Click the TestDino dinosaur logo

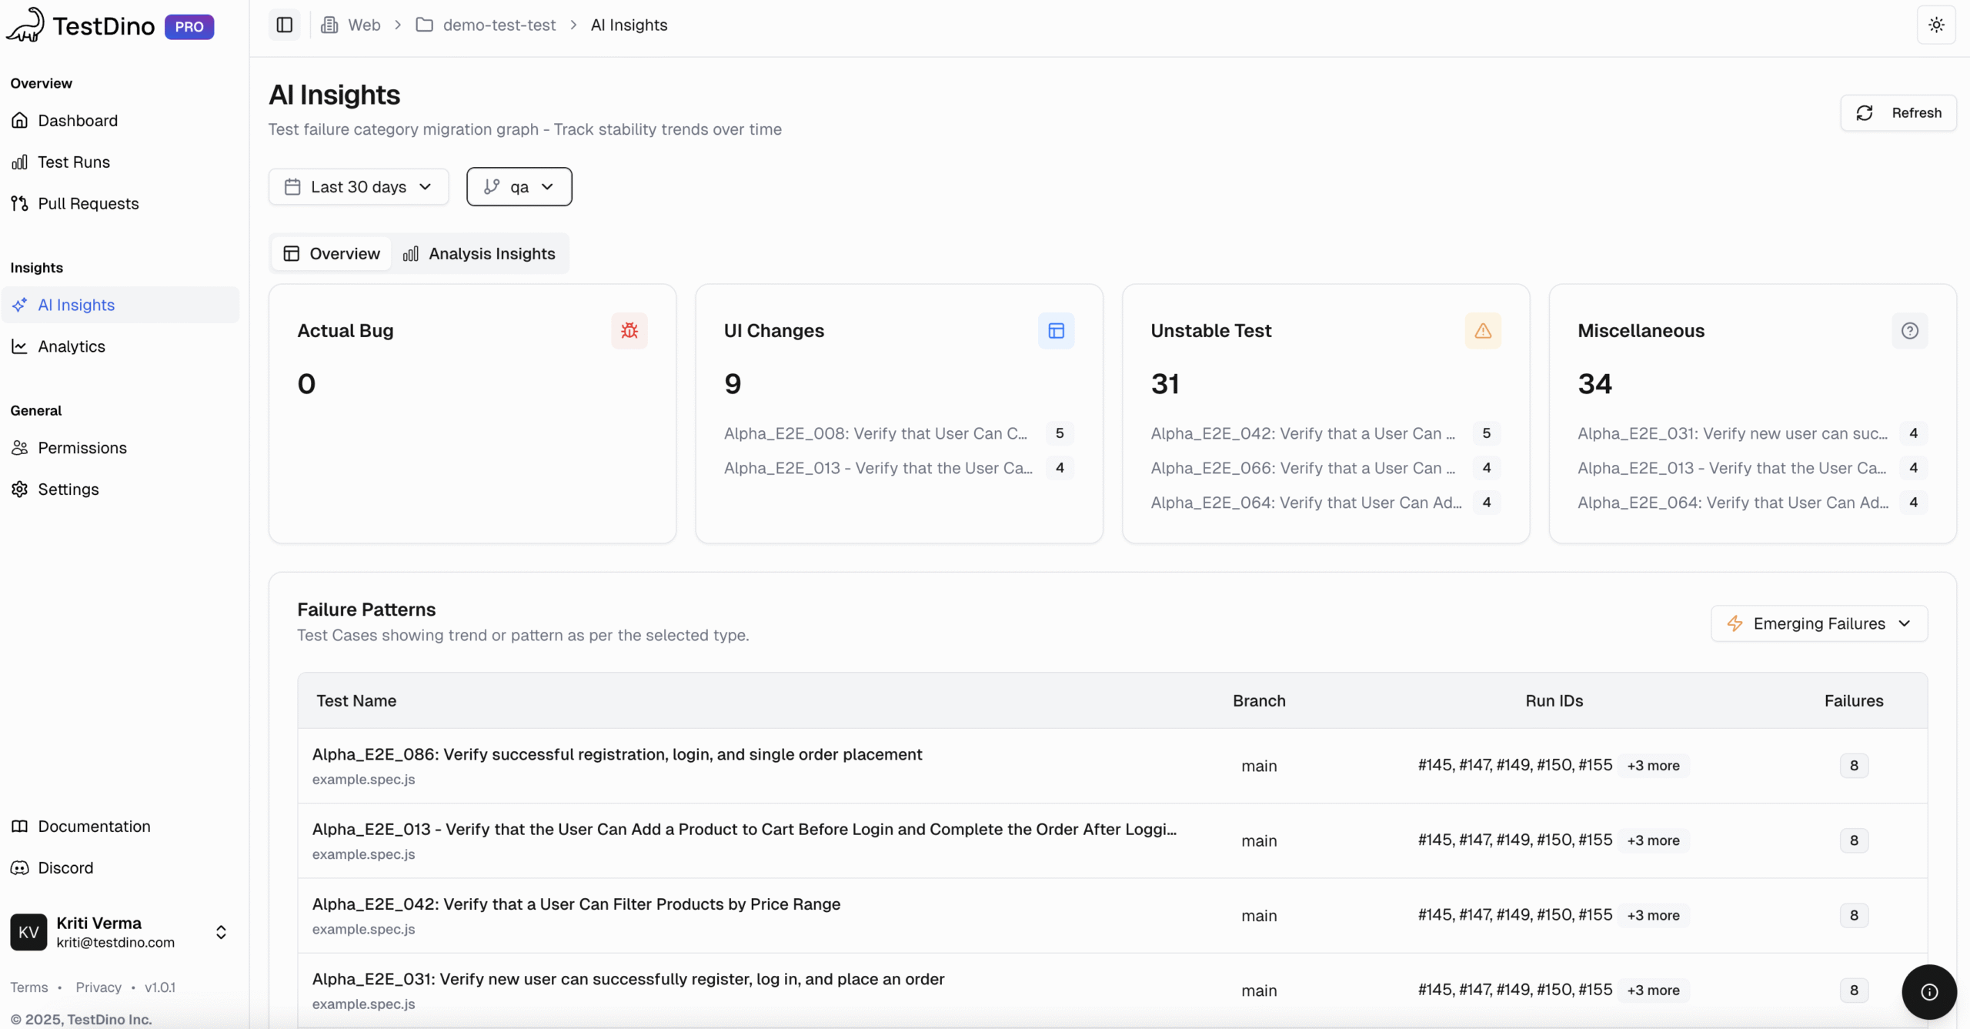coord(25,24)
